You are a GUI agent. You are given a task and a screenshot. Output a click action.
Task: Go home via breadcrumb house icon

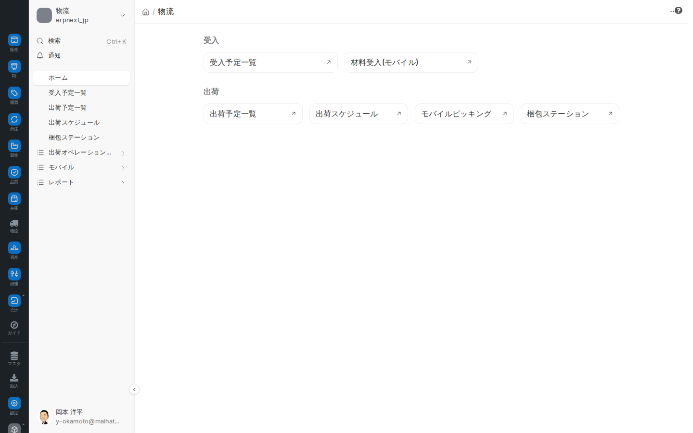146,12
